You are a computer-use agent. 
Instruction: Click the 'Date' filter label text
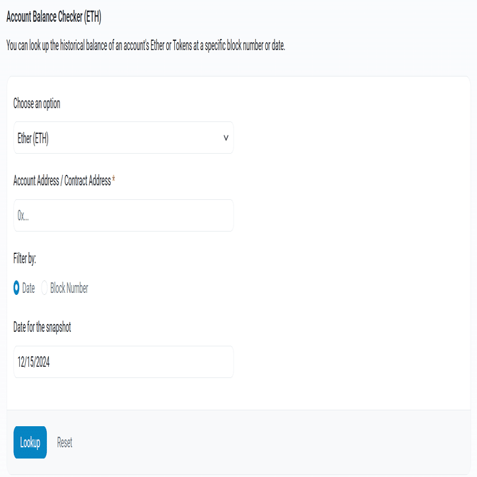[x=28, y=288]
